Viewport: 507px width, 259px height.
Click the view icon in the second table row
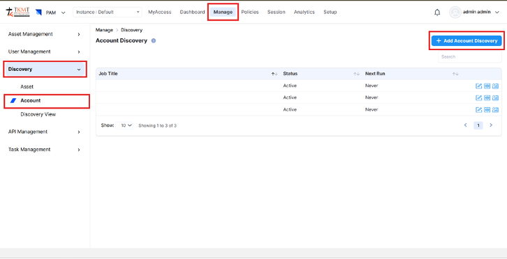pos(487,97)
